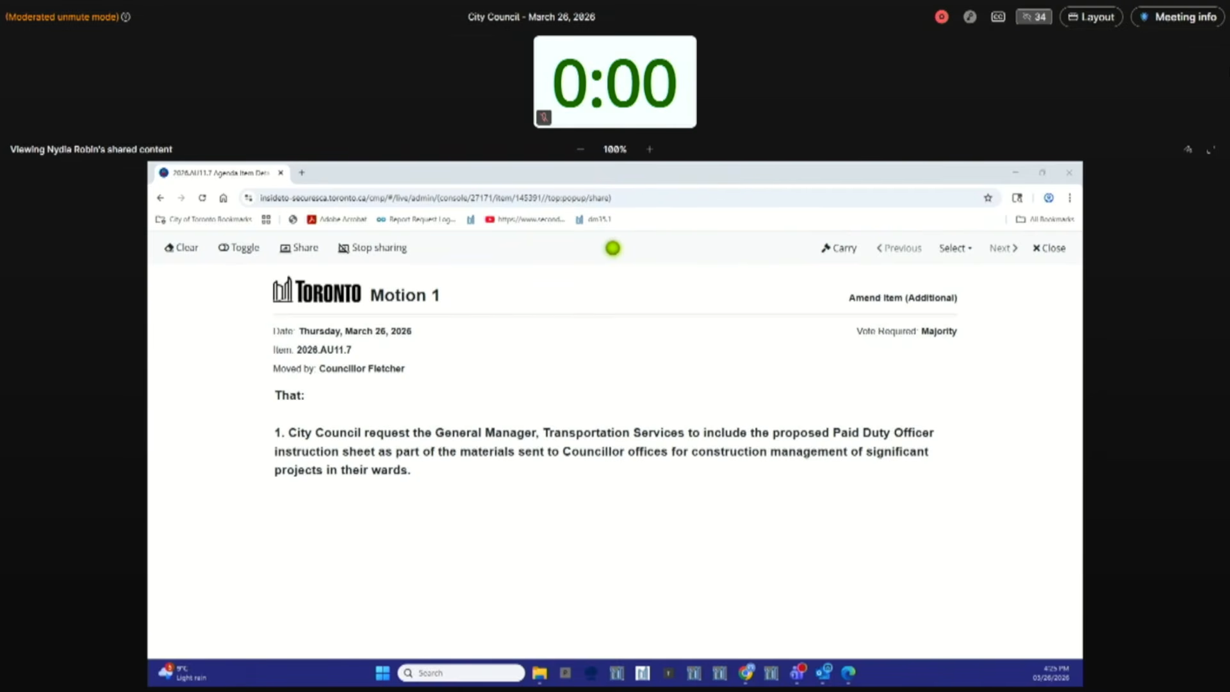The height and width of the screenshot is (692, 1230).
Task: Open the Chrome three-dot menu
Action: tap(1069, 198)
